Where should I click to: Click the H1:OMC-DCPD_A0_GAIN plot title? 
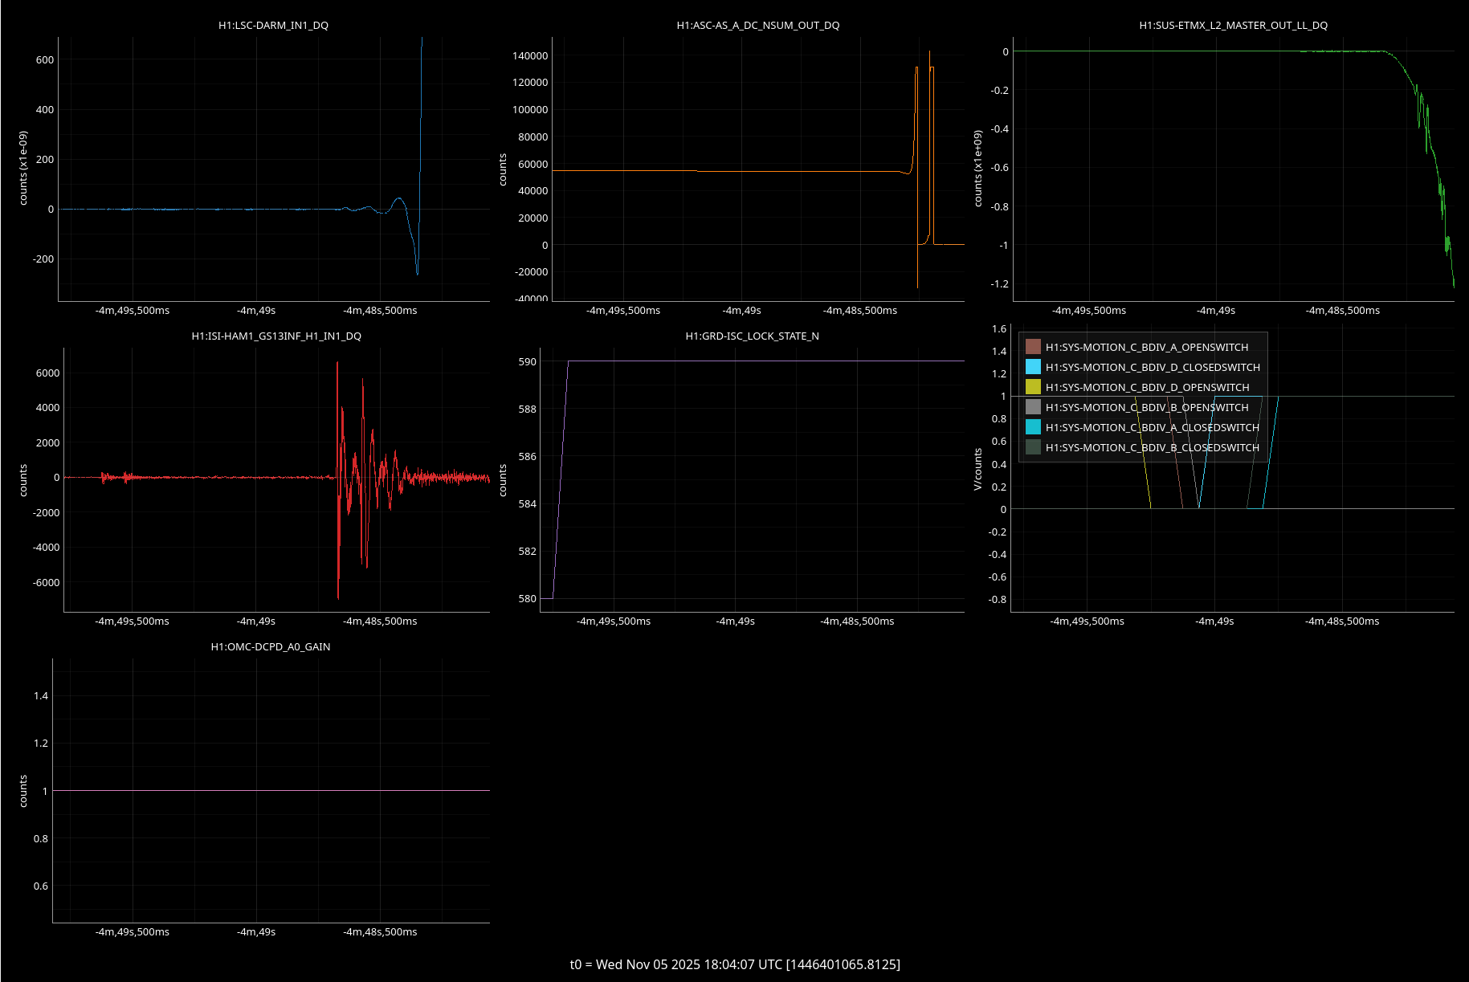[271, 646]
